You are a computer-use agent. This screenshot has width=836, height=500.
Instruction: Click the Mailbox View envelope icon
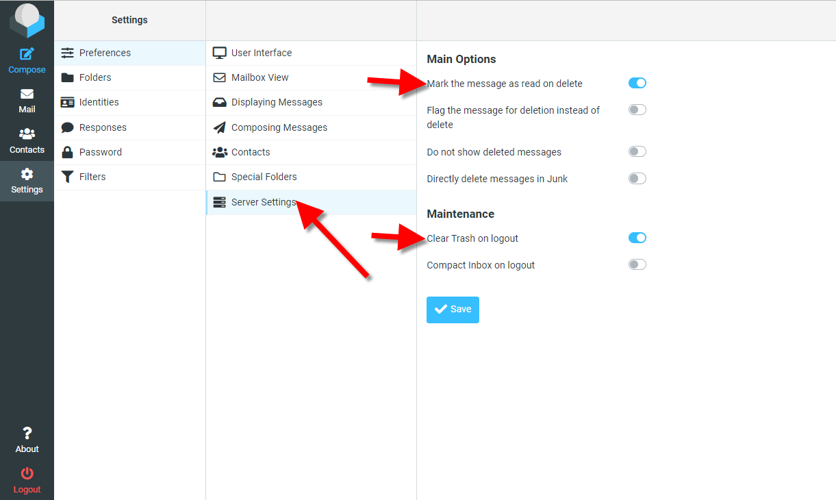pos(219,77)
